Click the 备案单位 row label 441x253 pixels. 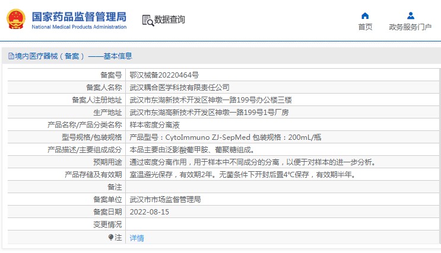pyautogui.click(x=107, y=199)
